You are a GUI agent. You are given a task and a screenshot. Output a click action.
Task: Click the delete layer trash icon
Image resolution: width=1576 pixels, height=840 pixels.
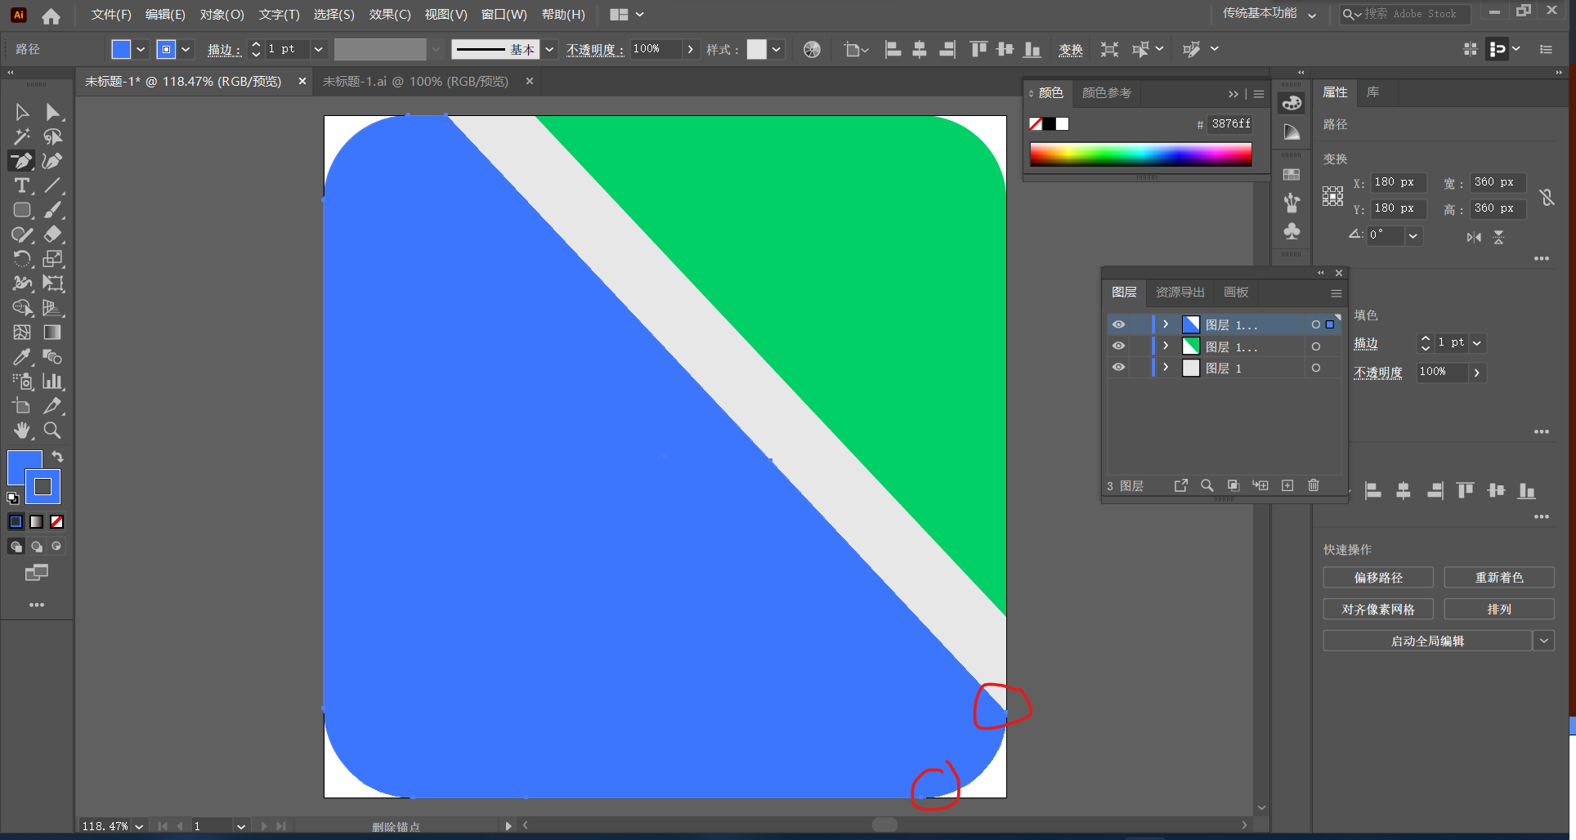1314,485
